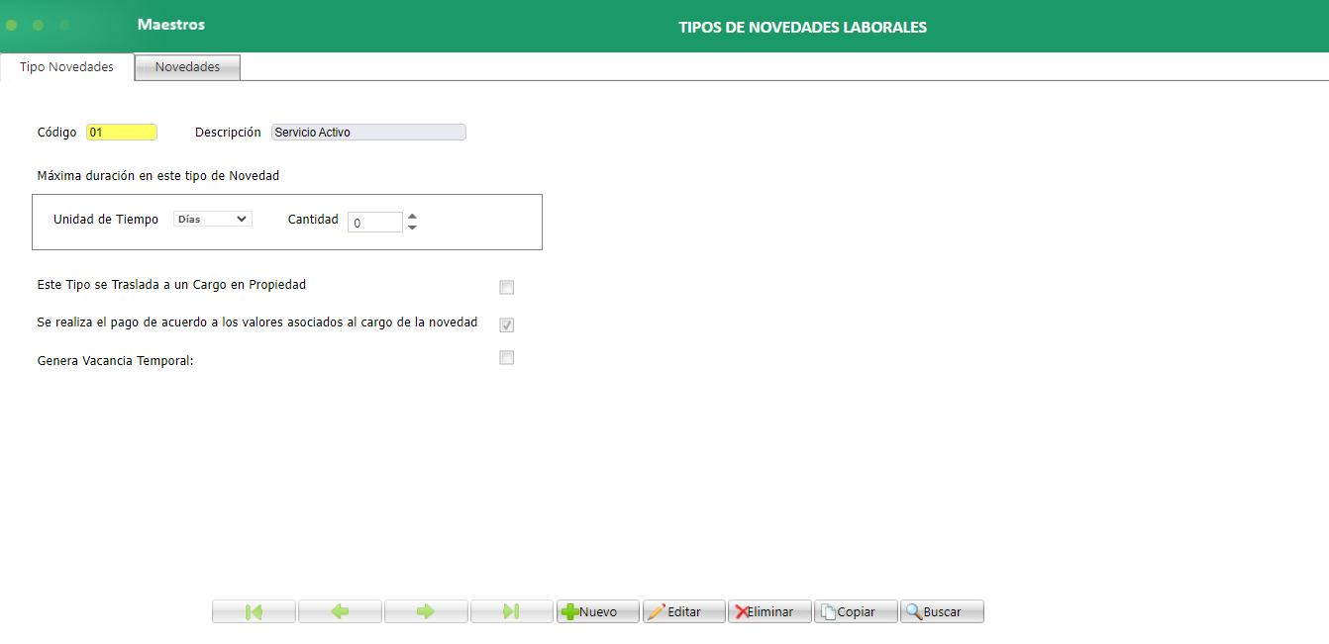Click the Cantidad up arrow

coord(412,217)
